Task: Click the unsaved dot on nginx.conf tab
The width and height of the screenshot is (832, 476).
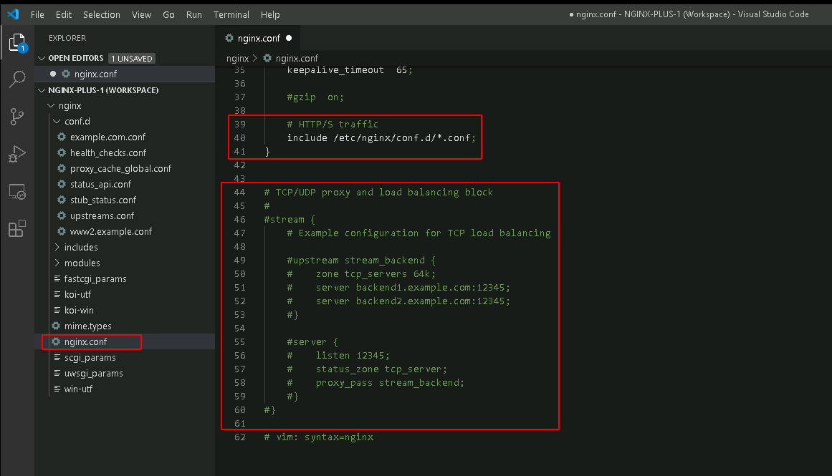Action: coord(289,38)
